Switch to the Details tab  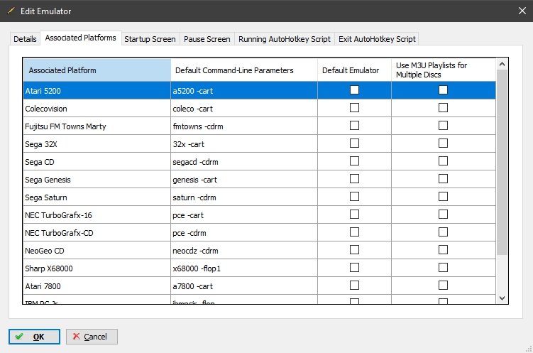[x=25, y=39]
